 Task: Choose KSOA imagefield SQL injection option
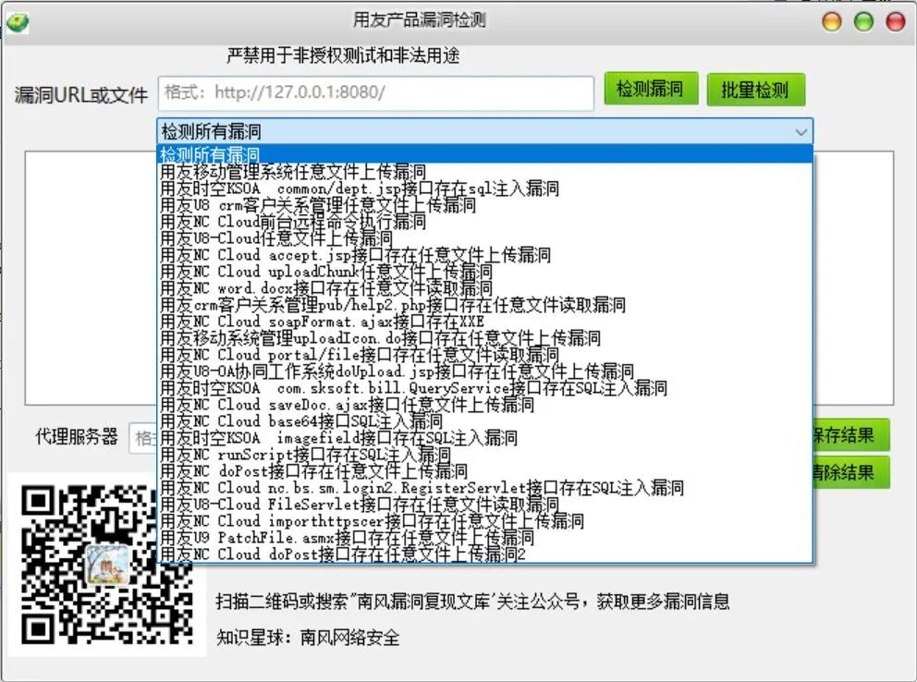484,438
